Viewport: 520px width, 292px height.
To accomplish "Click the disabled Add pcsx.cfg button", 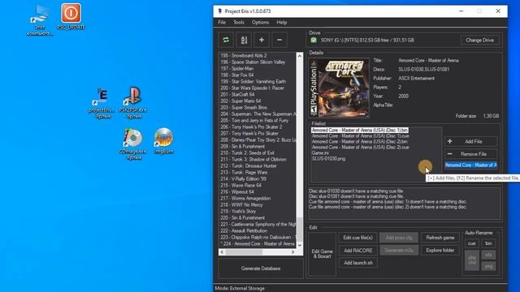I will pos(399,238).
